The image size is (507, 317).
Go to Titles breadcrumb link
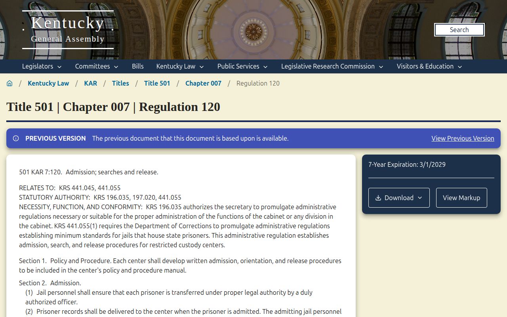120,83
